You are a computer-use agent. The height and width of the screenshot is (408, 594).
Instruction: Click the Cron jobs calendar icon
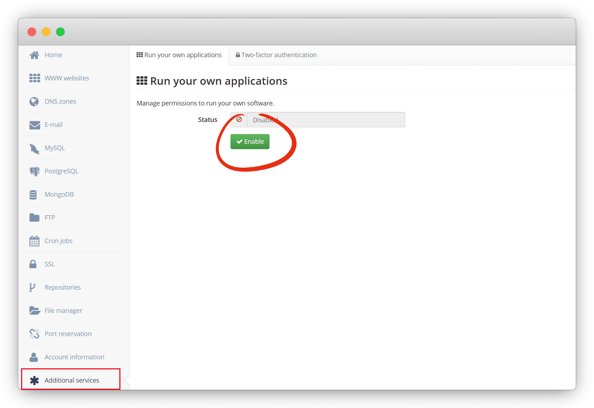click(x=34, y=241)
